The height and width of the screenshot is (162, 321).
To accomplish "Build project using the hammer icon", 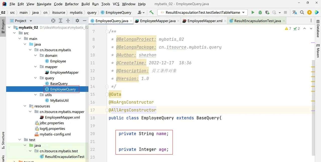I will (x=151, y=12).
